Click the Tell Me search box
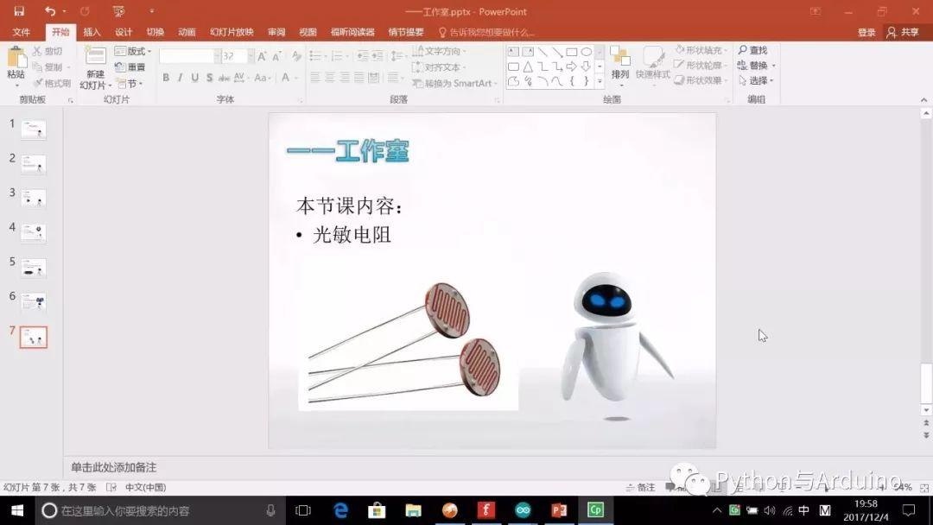The image size is (933, 525). (486, 32)
